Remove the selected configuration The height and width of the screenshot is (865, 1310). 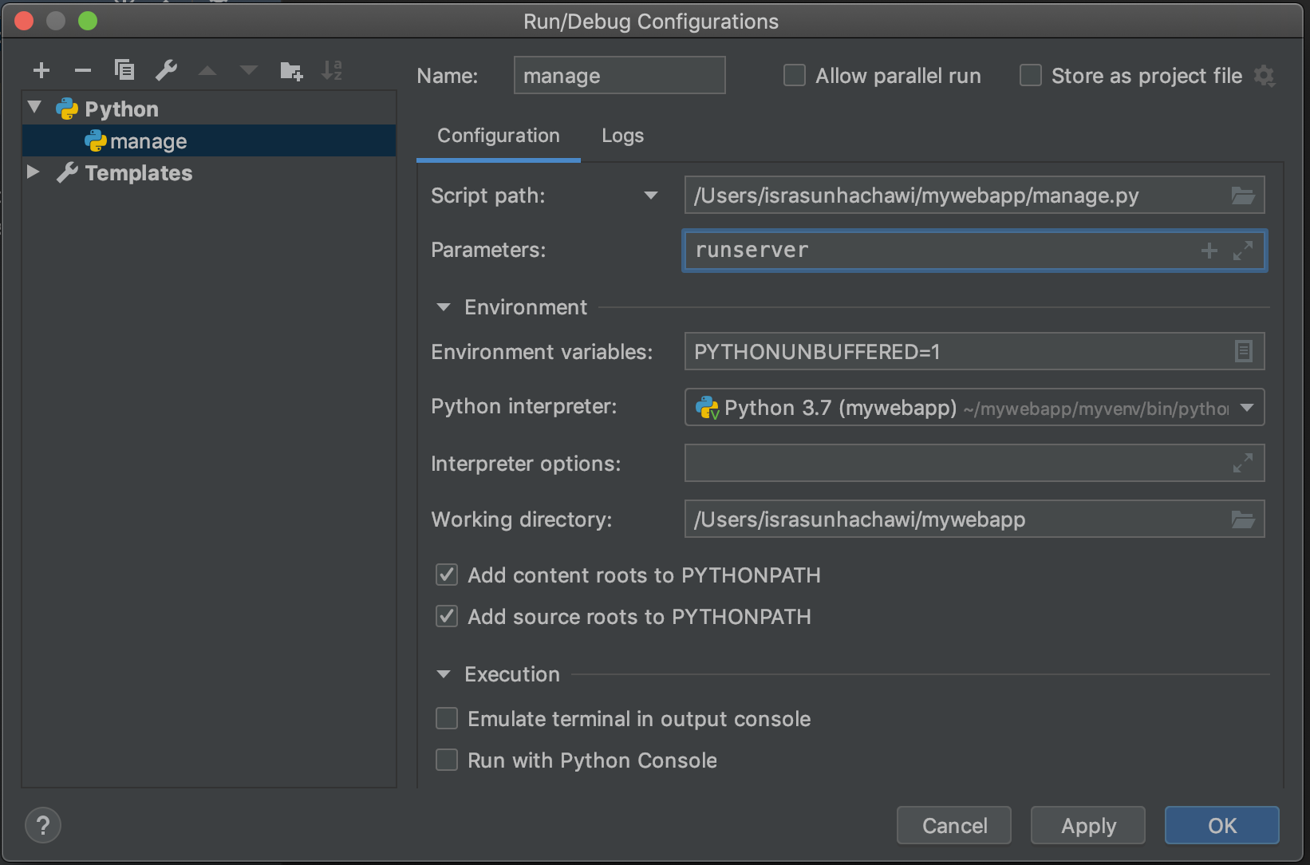[x=82, y=70]
